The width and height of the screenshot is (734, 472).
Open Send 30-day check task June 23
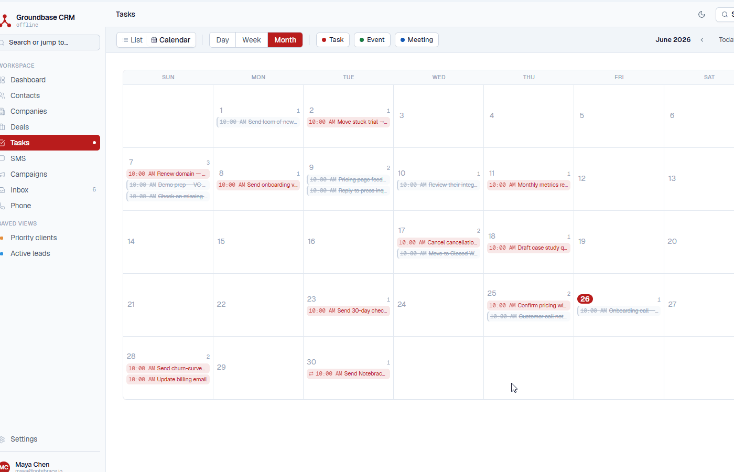(348, 310)
